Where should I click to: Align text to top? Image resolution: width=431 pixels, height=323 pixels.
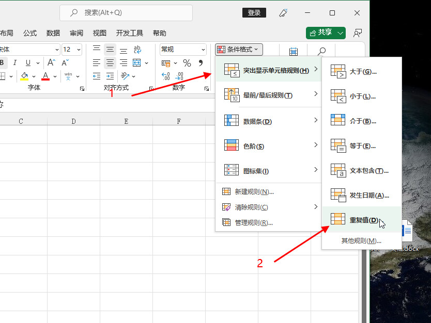[x=97, y=50]
